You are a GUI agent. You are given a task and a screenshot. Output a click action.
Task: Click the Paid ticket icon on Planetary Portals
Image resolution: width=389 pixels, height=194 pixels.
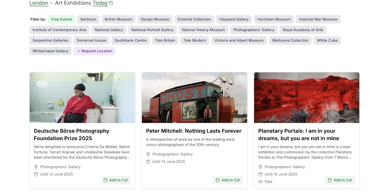[260, 181]
